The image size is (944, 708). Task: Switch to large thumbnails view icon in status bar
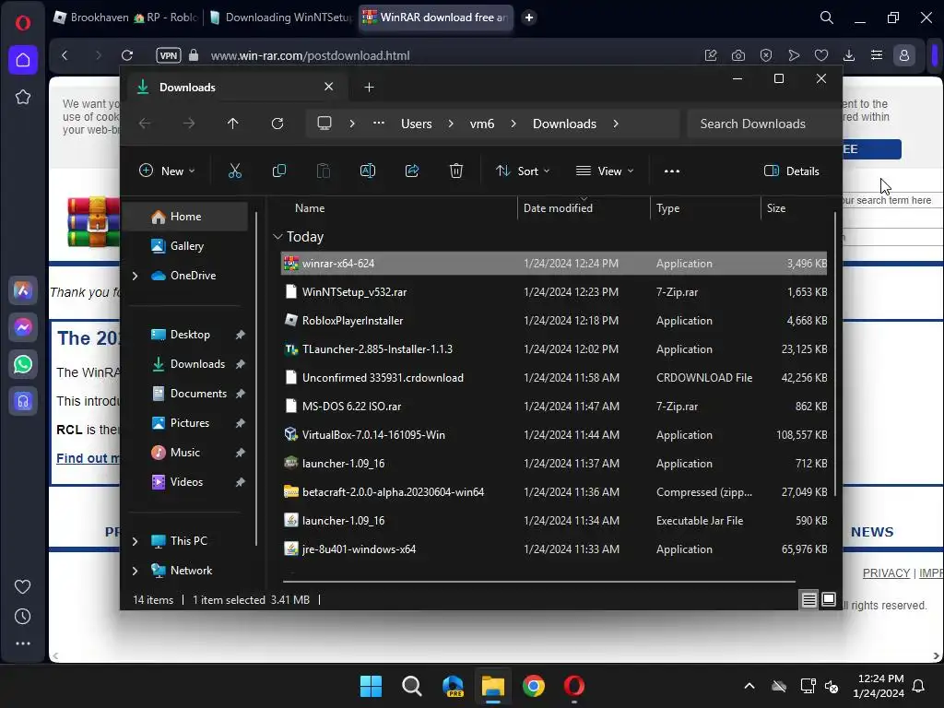pos(829,599)
